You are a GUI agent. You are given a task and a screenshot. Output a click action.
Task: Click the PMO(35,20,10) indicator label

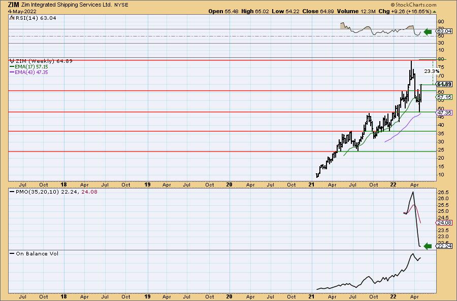(x=38, y=192)
